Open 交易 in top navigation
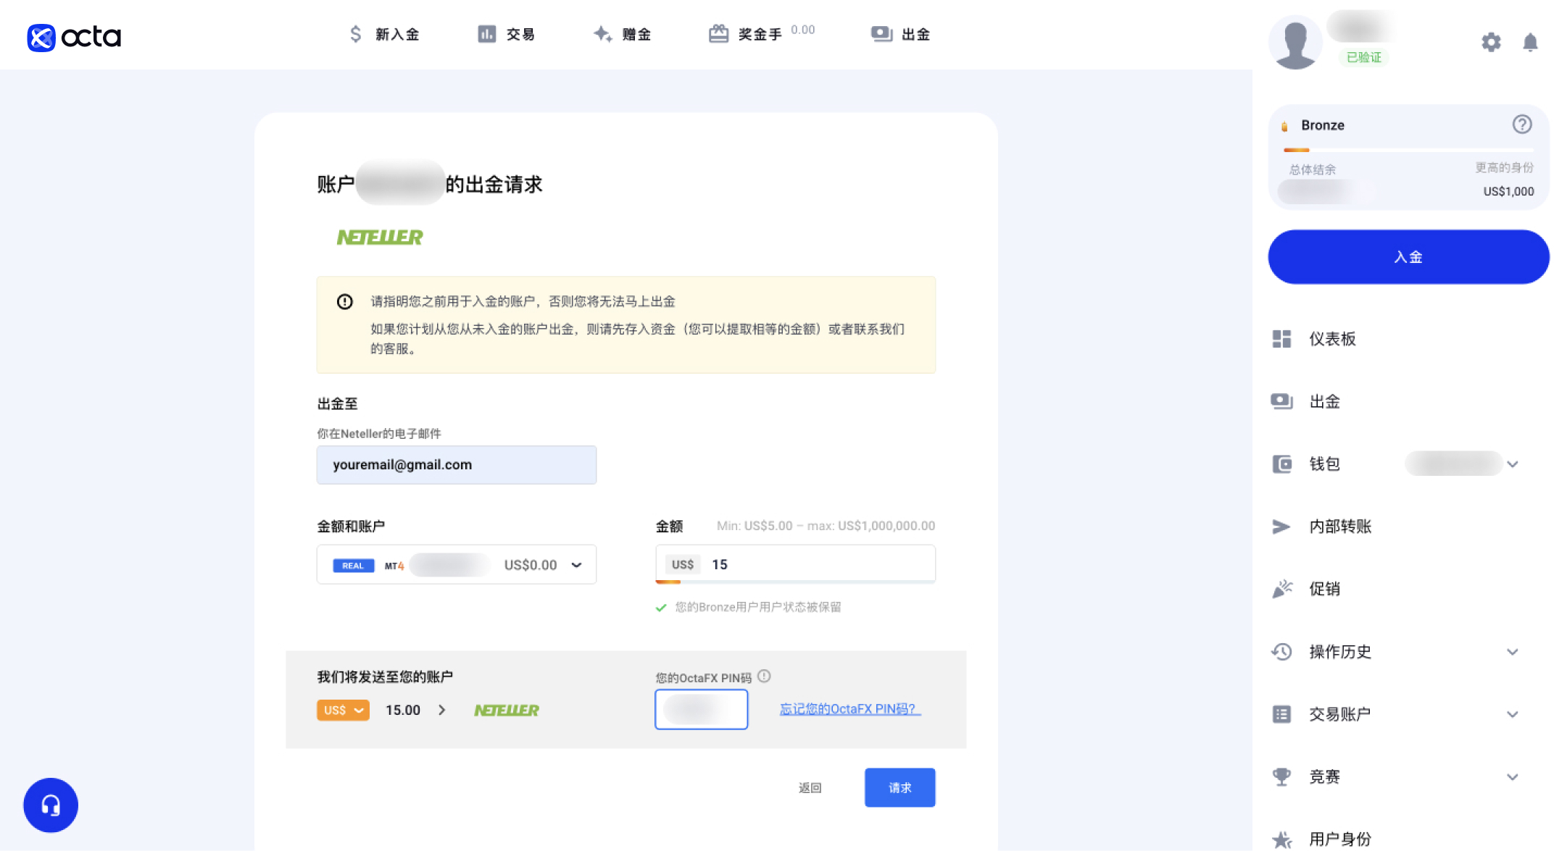The height and width of the screenshot is (851, 1554). pos(520,34)
